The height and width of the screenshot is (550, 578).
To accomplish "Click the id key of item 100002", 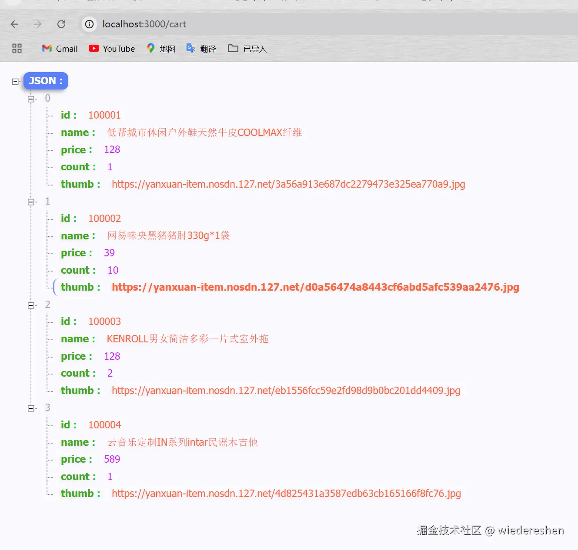I will tap(69, 219).
